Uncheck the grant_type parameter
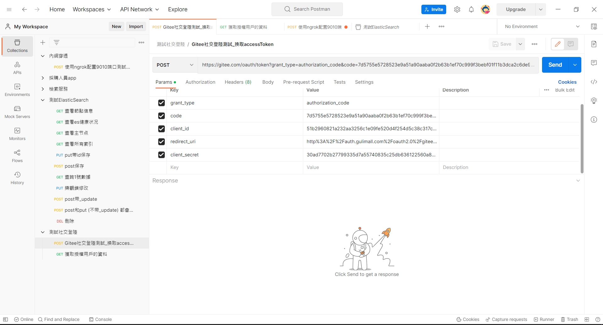 162,103
